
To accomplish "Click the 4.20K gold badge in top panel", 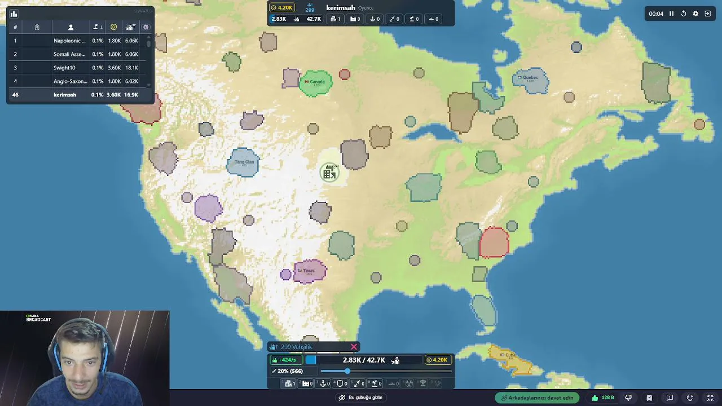I will coord(281,8).
